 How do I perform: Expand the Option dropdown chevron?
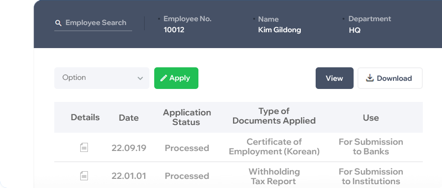click(140, 78)
